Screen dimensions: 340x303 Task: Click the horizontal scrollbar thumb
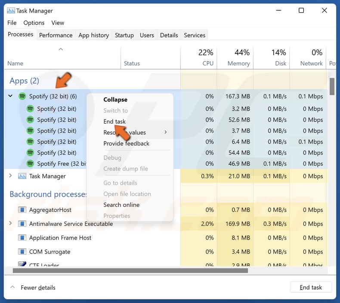click(x=130, y=270)
